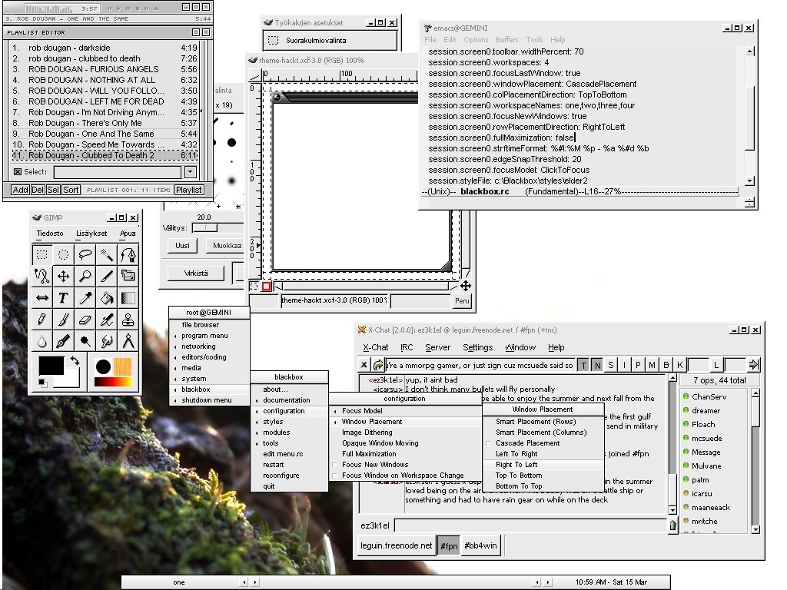Expand the Focus Model submenu
The width and height of the screenshot is (787, 590).
click(x=406, y=411)
